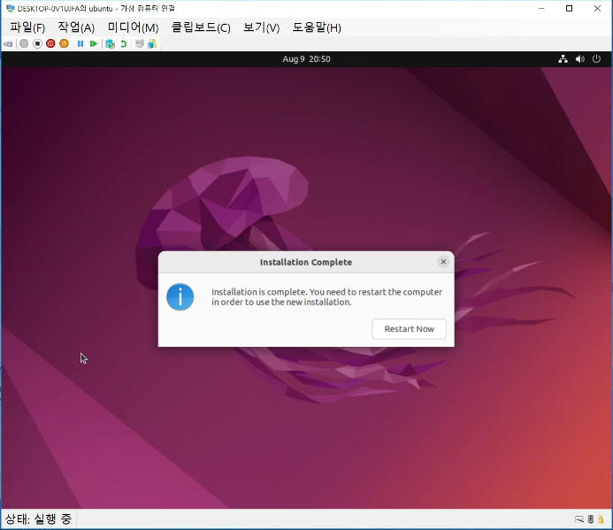This screenshot has height=530, width=613.
Task: Minimize the virtual machine connection window
Action: 541,9
